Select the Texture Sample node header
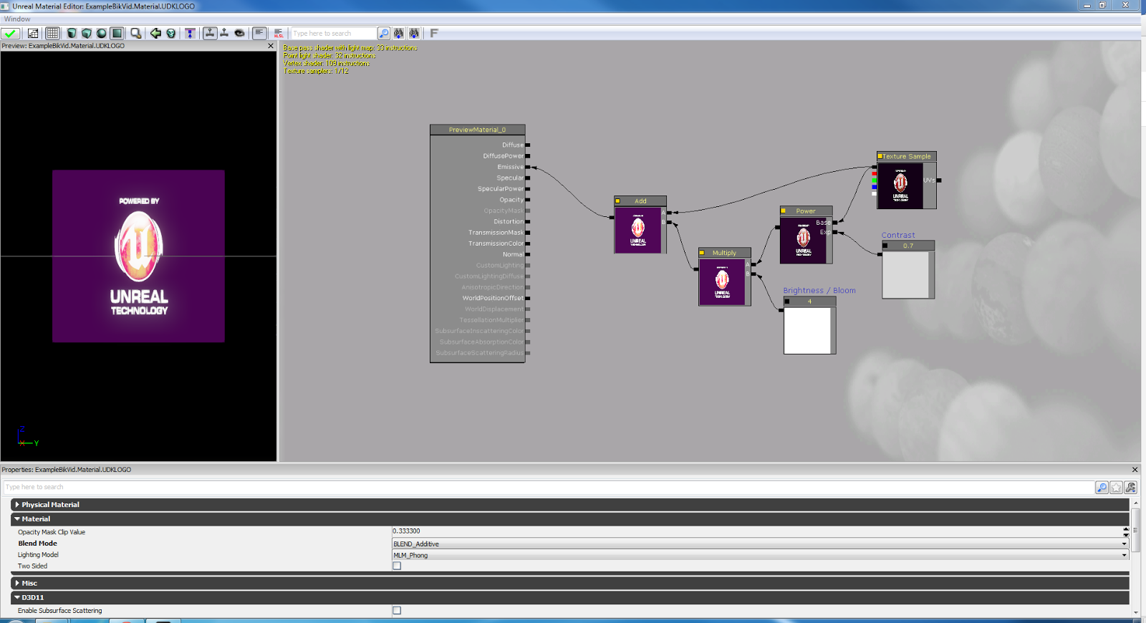This screenshot has width=1146, height=623. pyautogui.click(x=907, y=156)
